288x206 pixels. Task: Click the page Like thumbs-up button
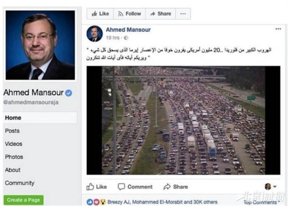click(x=100, y=14)
